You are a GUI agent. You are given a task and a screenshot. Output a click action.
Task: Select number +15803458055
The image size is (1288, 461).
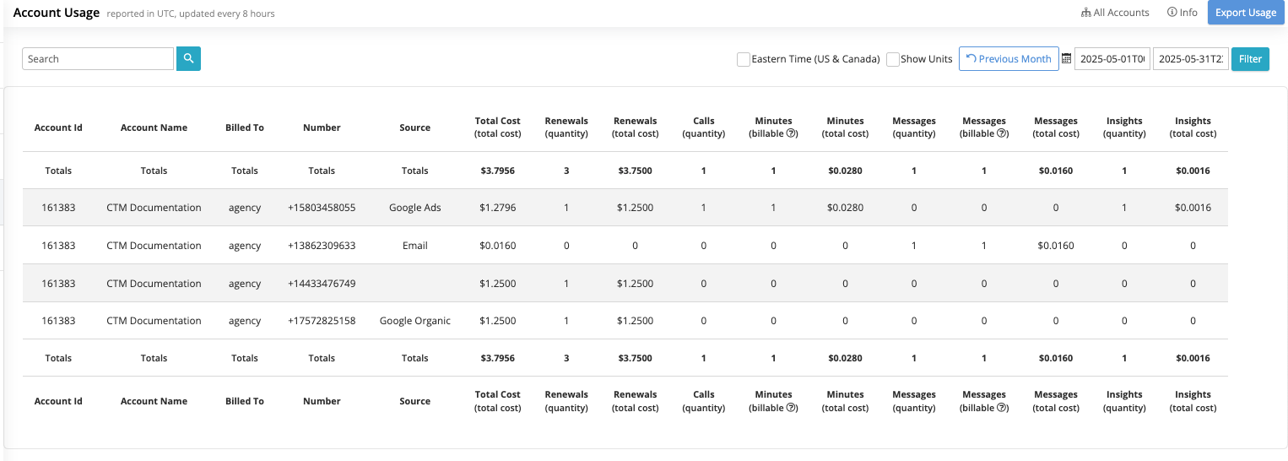point(322,208)
